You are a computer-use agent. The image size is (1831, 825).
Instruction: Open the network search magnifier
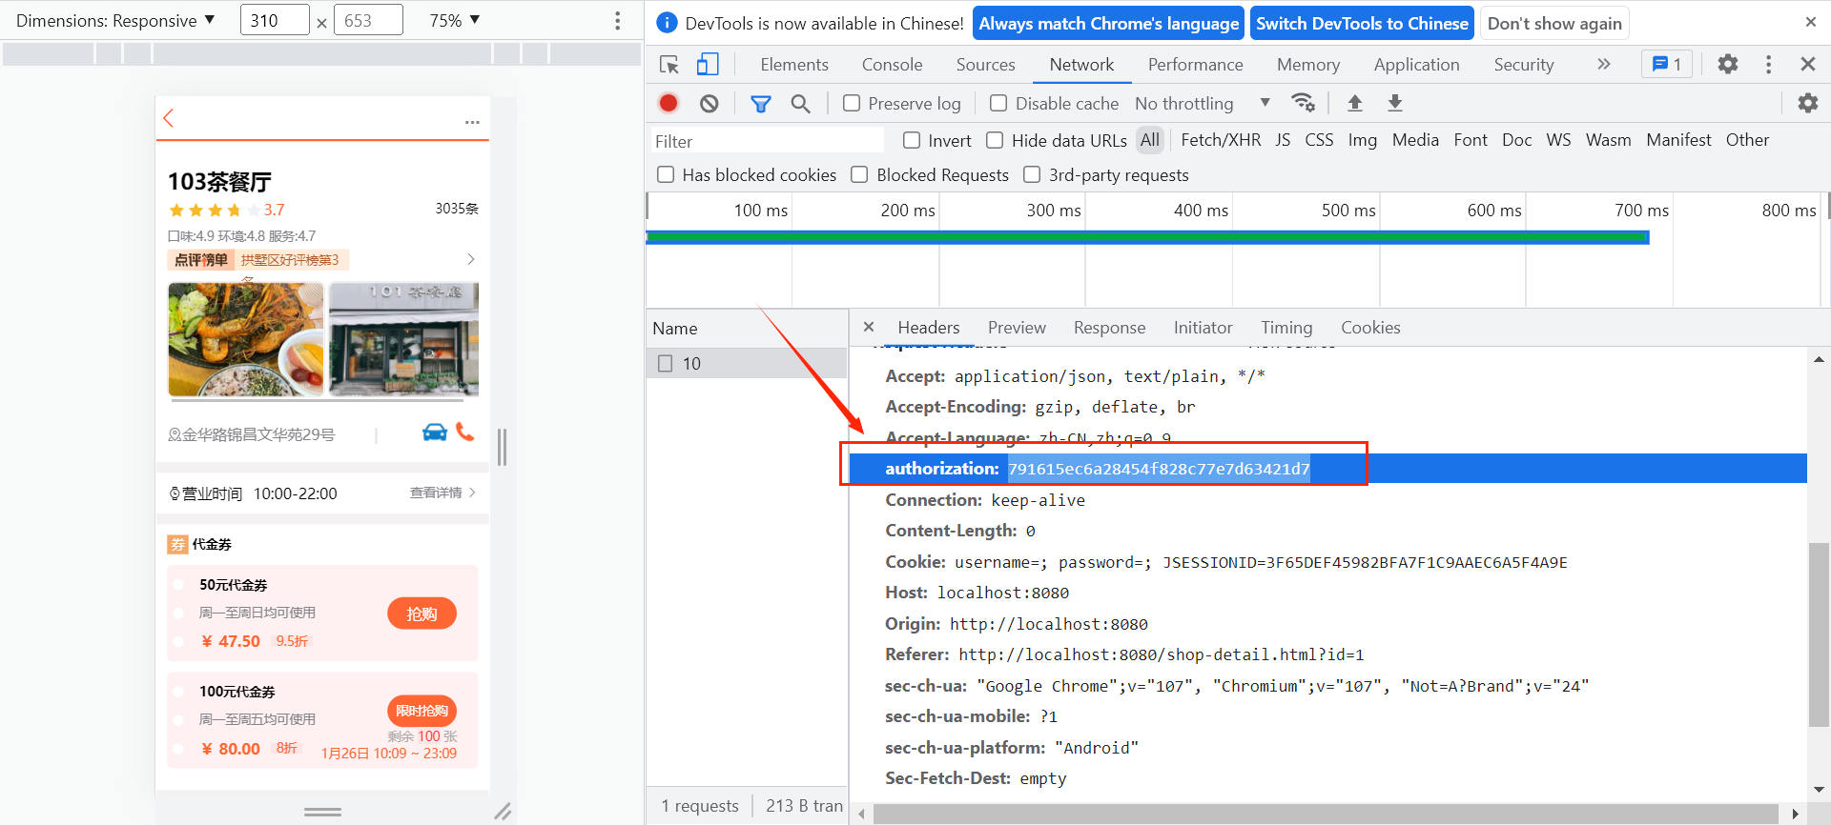coord(800,103)
